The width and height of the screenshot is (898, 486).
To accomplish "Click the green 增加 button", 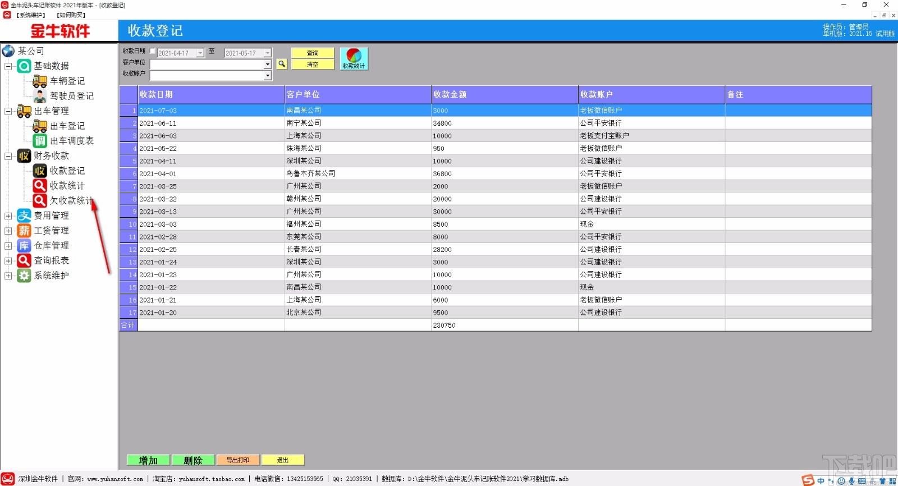I will [148, 460].
